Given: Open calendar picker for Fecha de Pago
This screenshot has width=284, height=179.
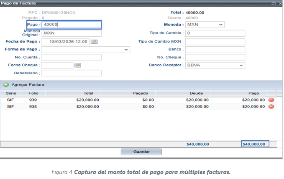Looking at the screenshot, I should [x=94, y=42].
